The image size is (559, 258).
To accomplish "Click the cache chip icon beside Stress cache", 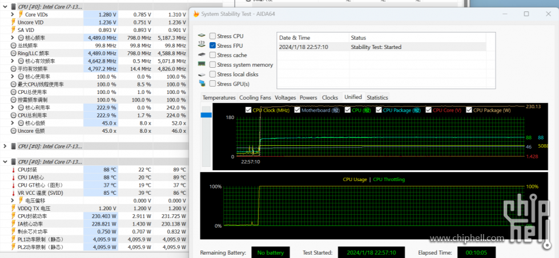I will point(202,55).
